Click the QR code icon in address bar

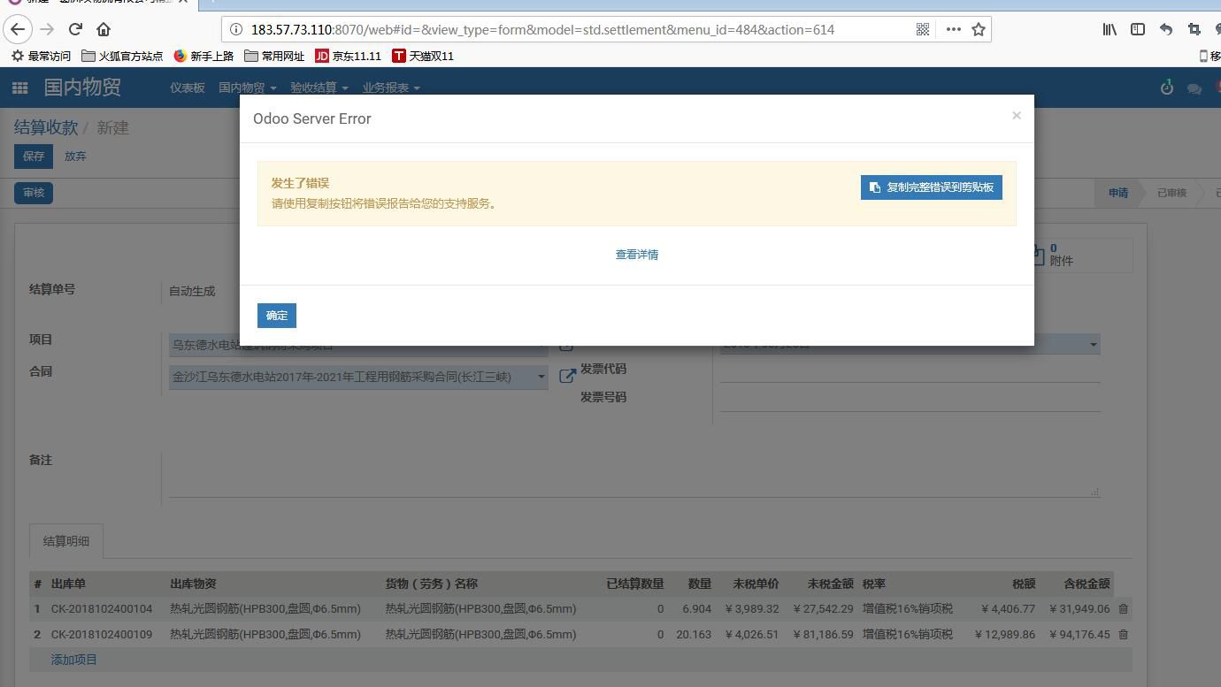[x=922, y=29]
